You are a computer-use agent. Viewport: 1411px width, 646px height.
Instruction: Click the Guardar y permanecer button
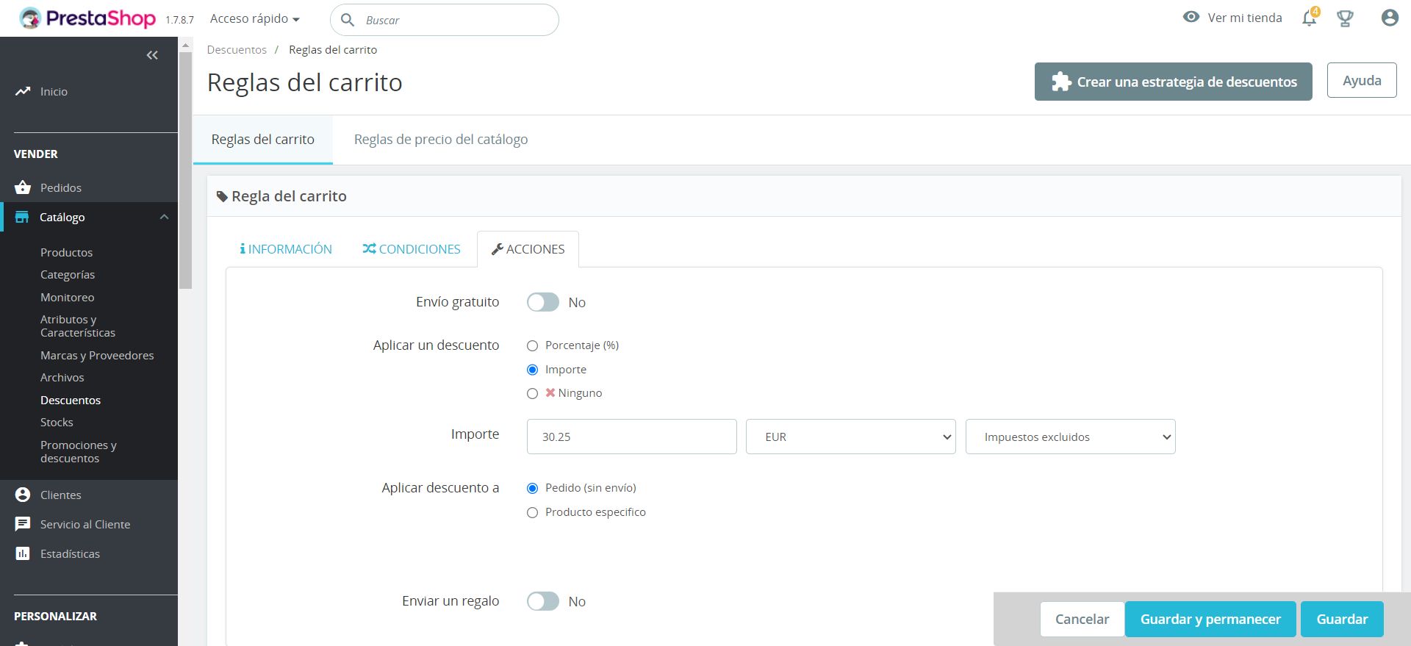[x=1210, y=619]
